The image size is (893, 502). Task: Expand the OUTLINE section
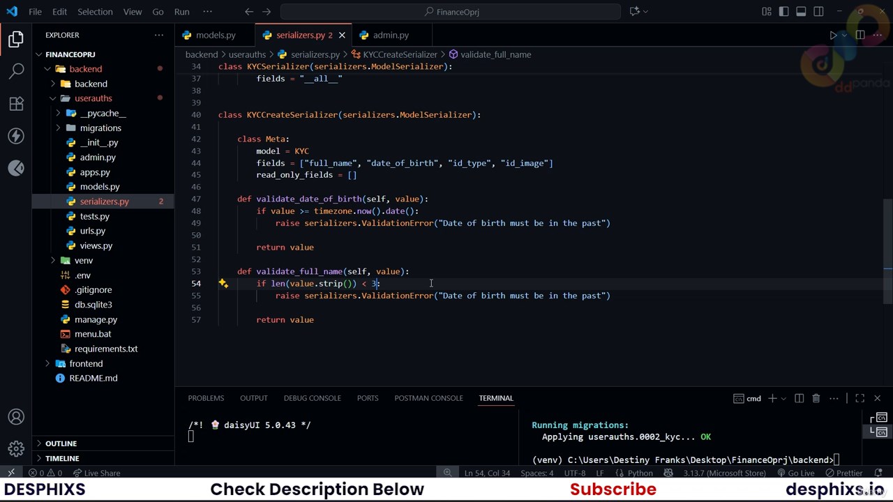click(x=61, y=443)
